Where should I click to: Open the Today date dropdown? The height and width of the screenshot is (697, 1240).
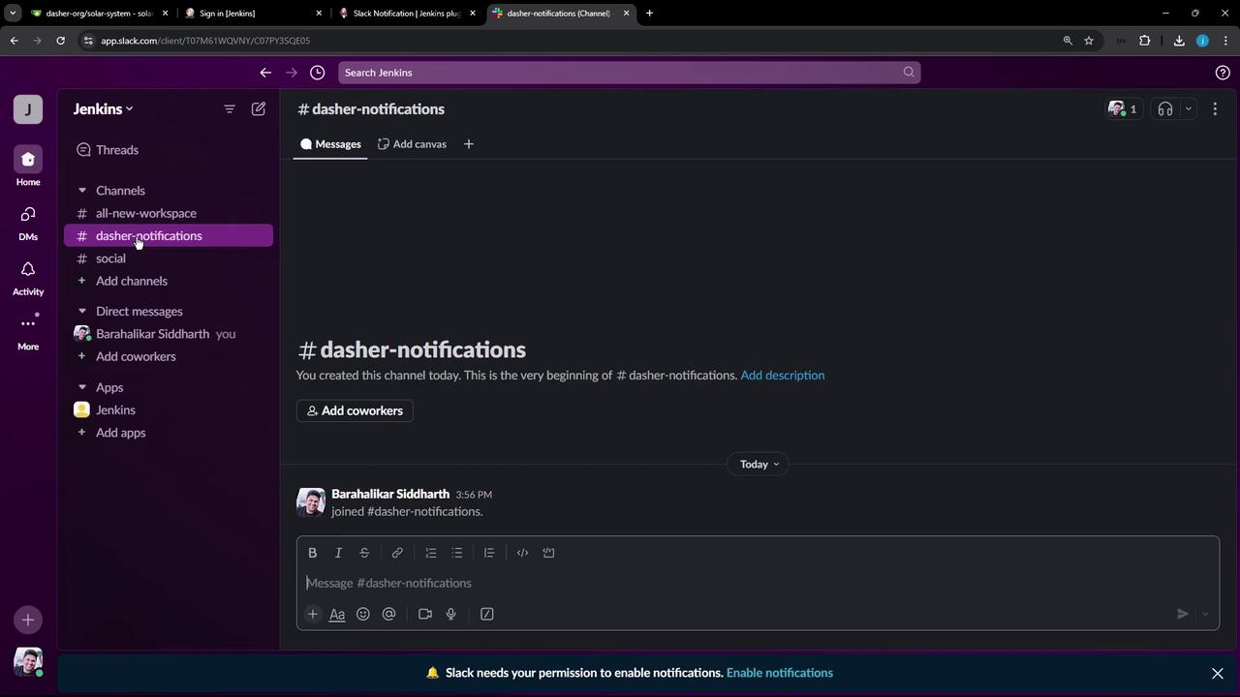click(x=759, y=465)
